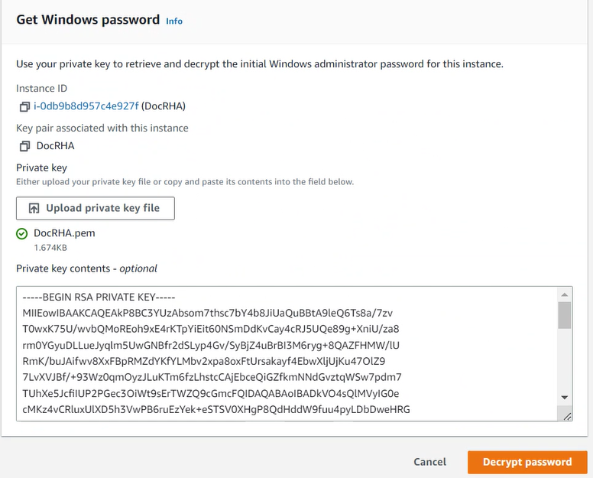The image size is (593, 478).
Task: Cancel the Get Windows password dialog
Action: [429, 462]
